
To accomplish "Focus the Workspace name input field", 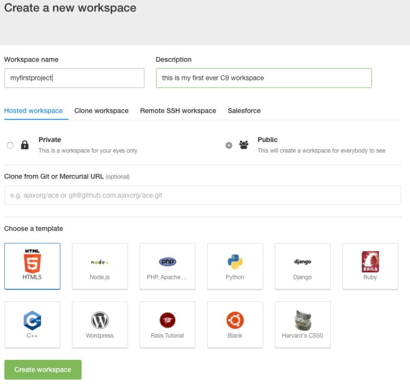I will [x=74, y=78].
